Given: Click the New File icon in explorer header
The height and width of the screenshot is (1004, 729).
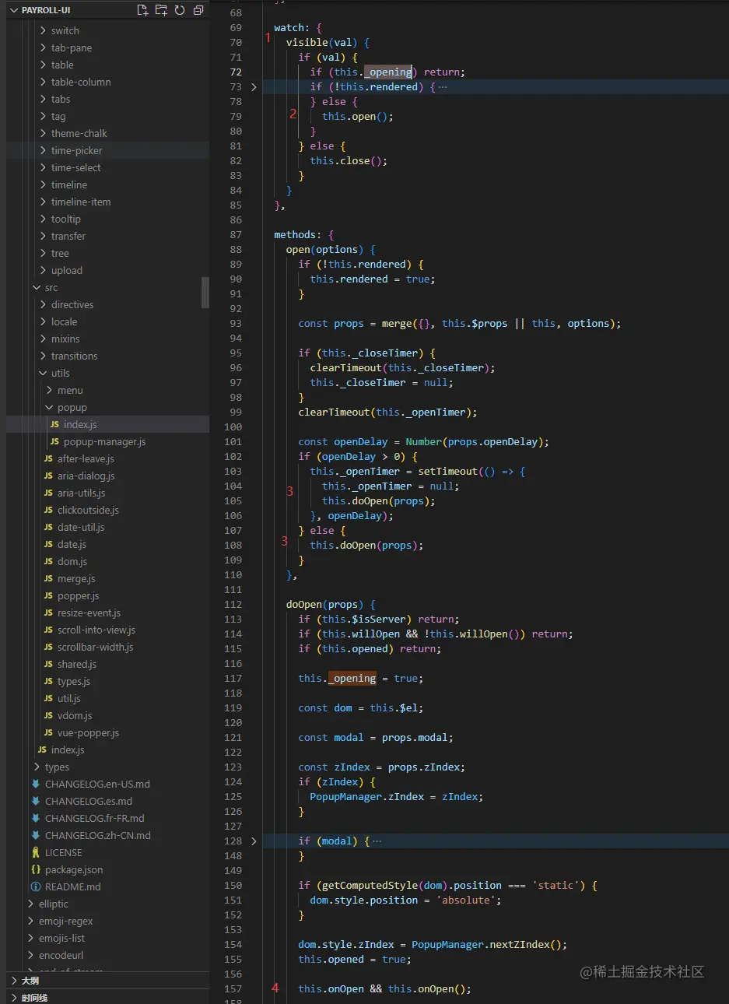Looking at the screenshot, I should pos(142,10).
